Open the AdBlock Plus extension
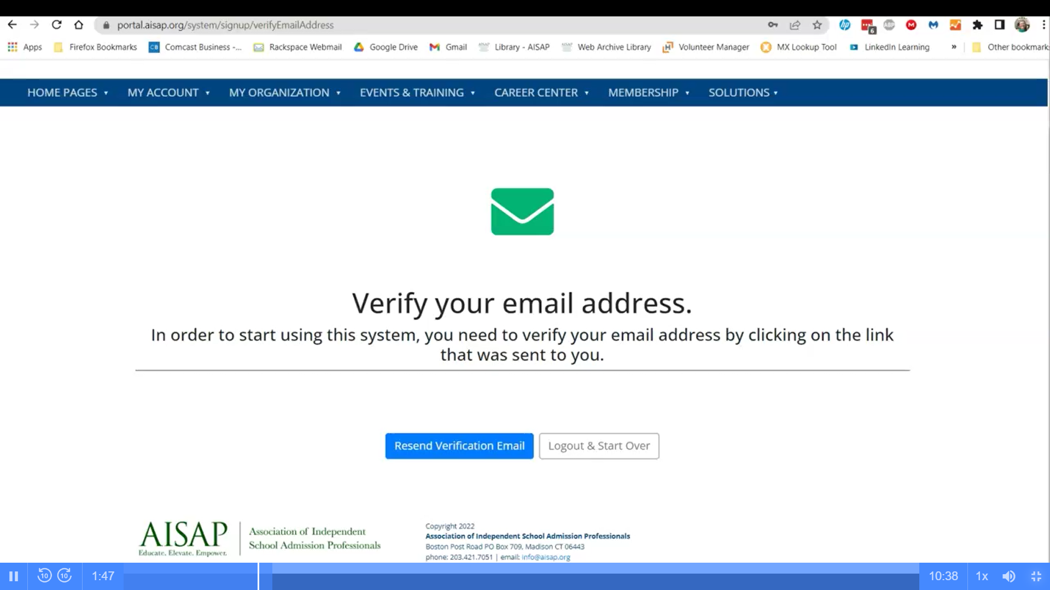The width and height of the screenshot is (1050, 590). 889,25
